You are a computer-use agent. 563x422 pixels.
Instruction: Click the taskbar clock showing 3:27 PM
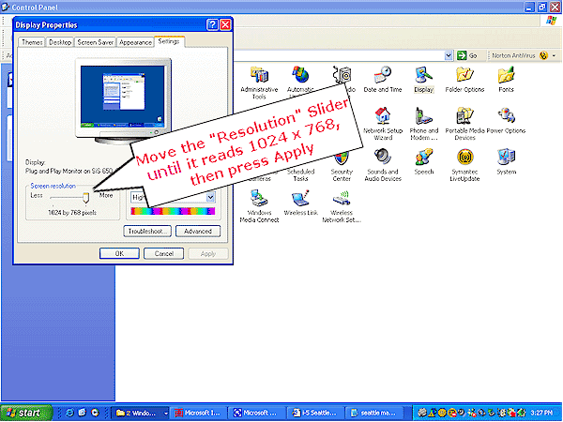pos(542,413)
